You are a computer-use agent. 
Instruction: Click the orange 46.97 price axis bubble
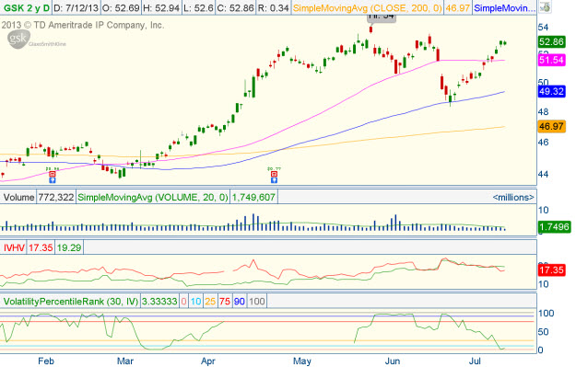pos(551,127)
